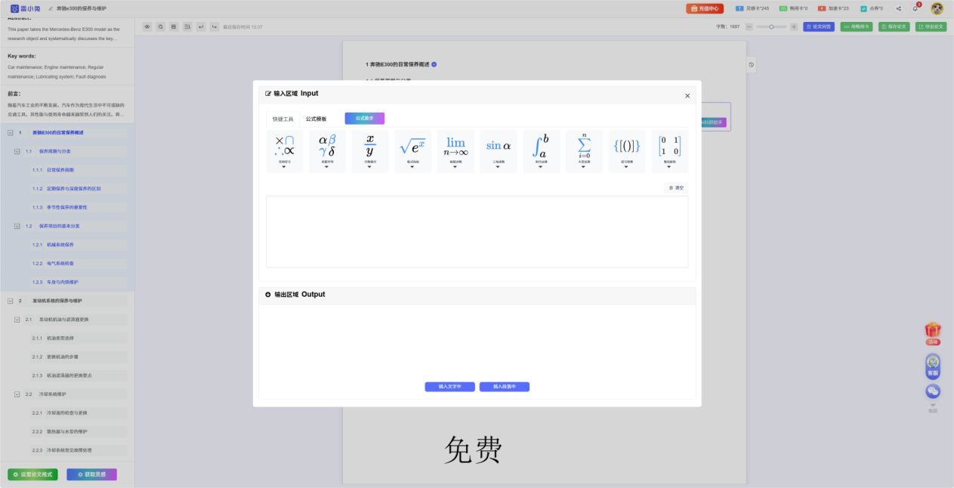Collapse section 2.2 冷却系统维护

click(x=17, y=394)
